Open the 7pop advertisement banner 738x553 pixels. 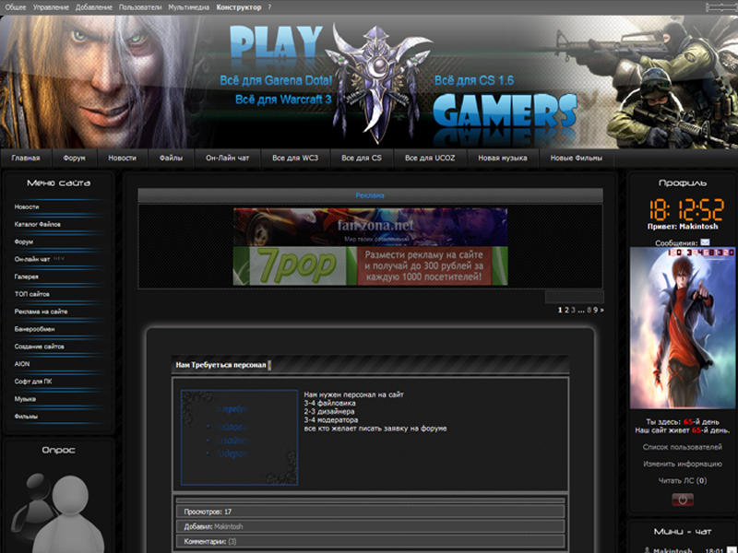(370, 266)
